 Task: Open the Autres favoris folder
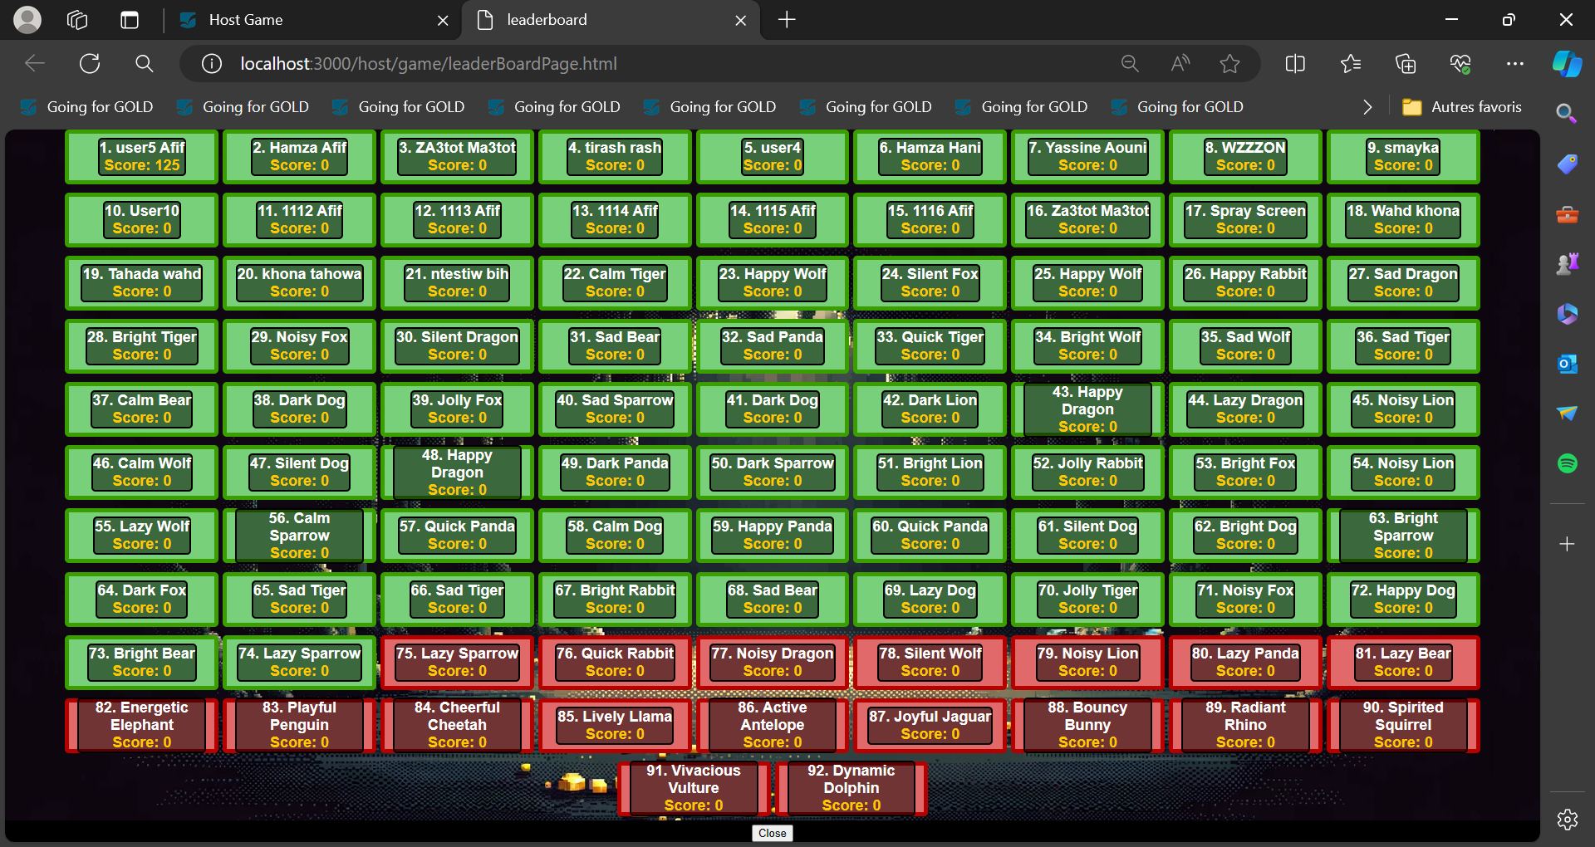pyautogui.click(x=1462, y=107)
